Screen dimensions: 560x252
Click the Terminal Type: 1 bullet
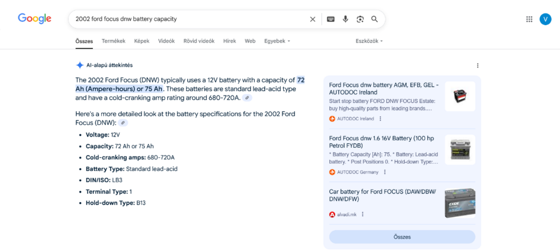coord(109,192)
